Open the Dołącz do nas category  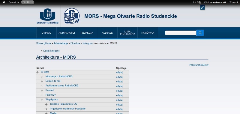(53, 81)
